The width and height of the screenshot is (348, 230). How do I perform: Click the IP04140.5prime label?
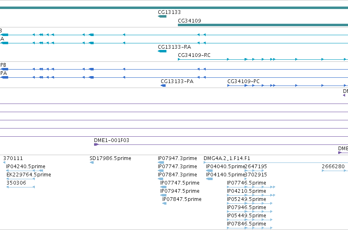[x=225, y=175]
